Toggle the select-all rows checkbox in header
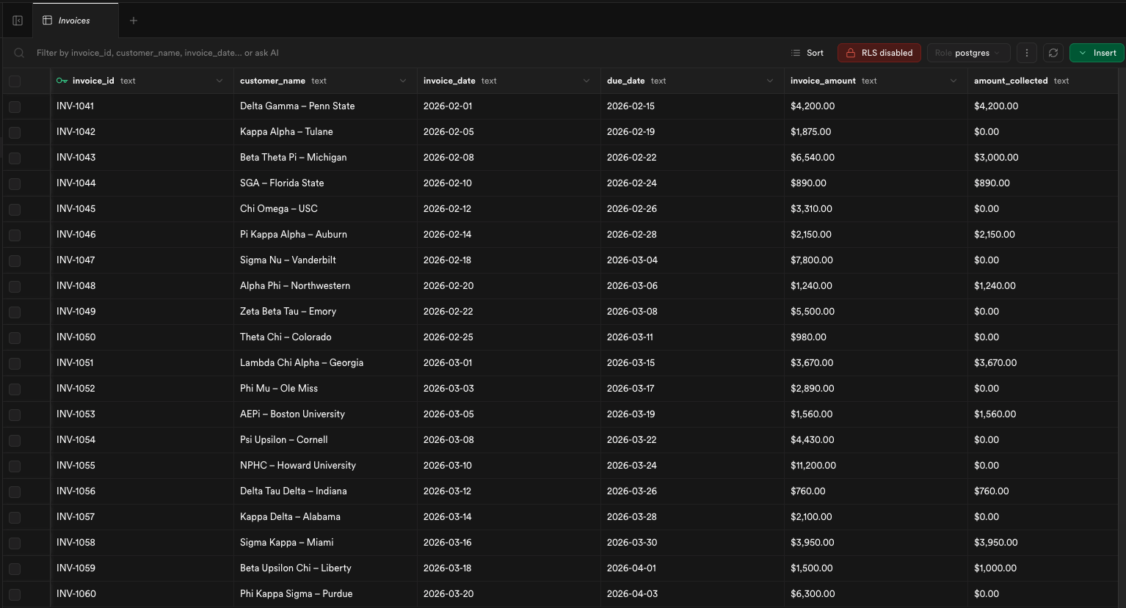1126x608 pixels. coord(15,81)
